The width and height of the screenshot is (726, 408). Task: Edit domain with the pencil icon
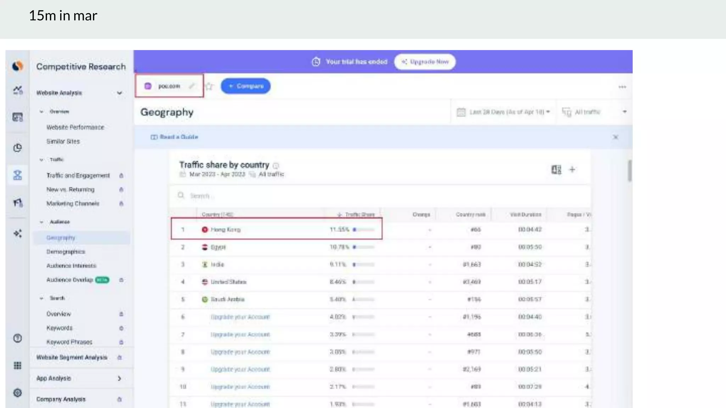click(192, 86)
